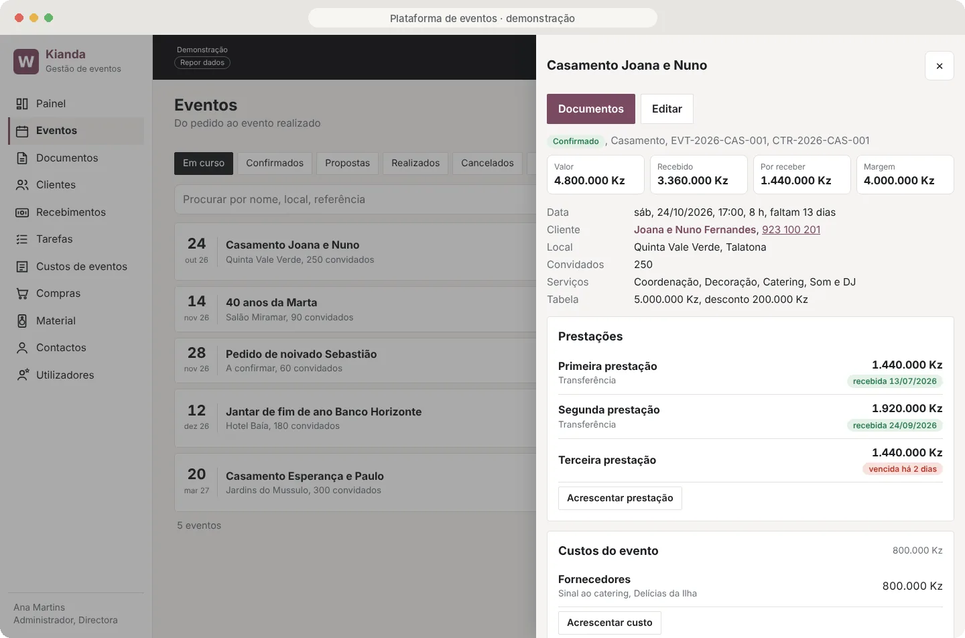Switch to the Em curso tab
The width and height of the screenshot is (965, 638).
[x=204, y=164]
